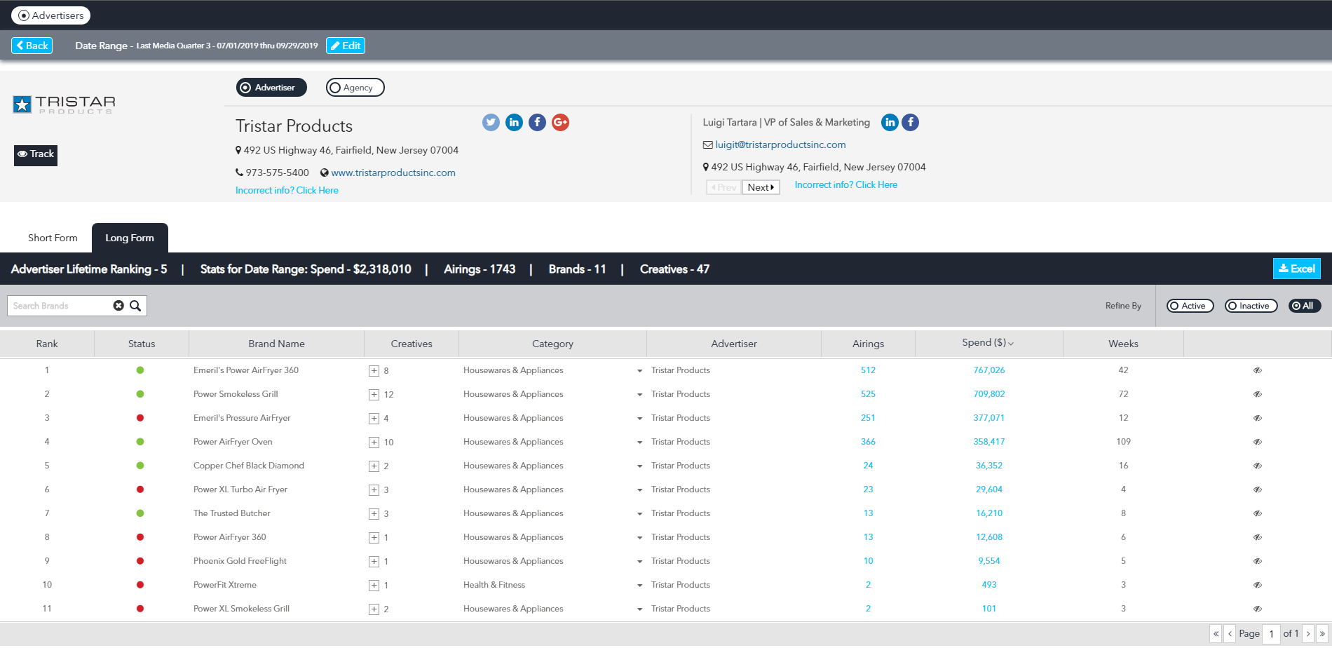Open Tristar's Facebook page icon
This screenshot has width=1332, height=648.
(x=537, y=123)
